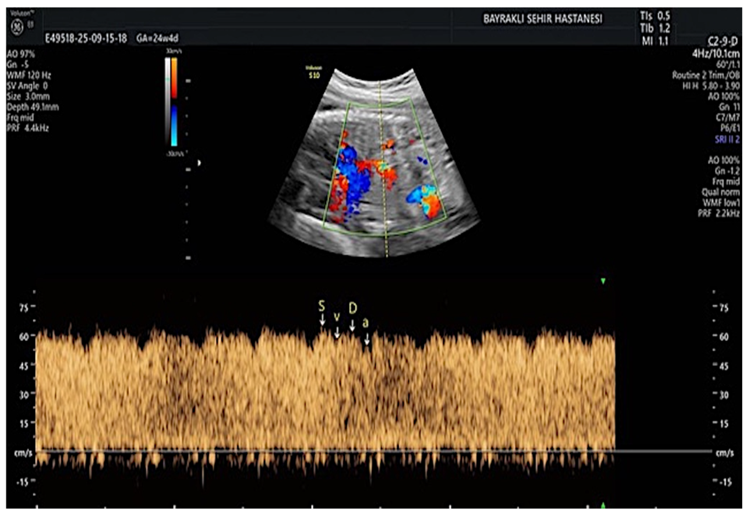Click the Gn 11 gain value

(x=729, y=107)
